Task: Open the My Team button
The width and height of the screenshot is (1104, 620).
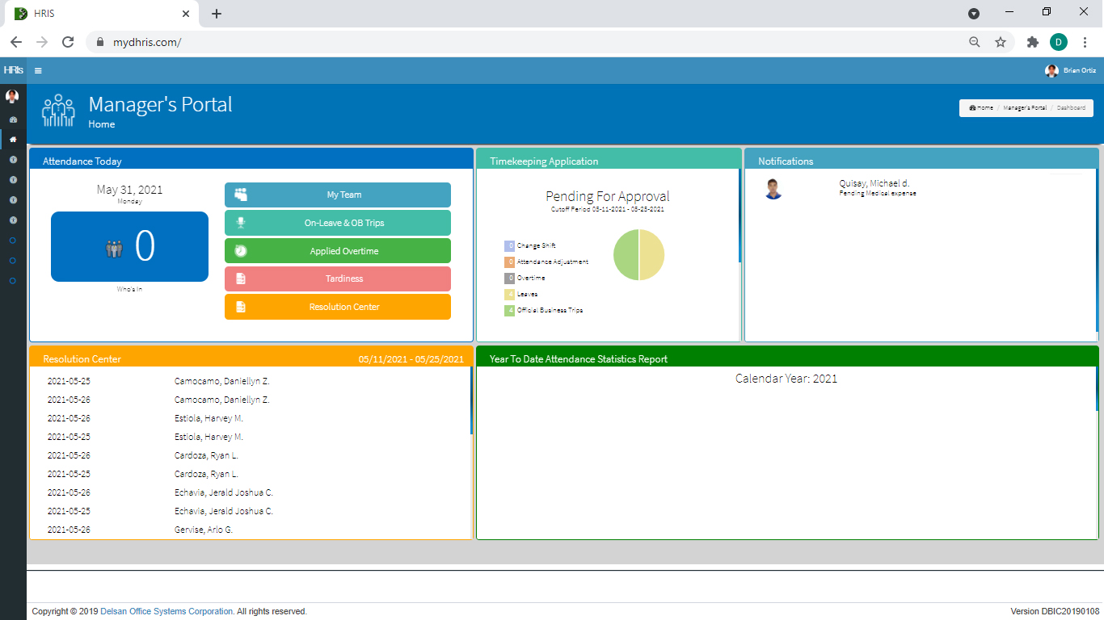Action: coord(338,195)
